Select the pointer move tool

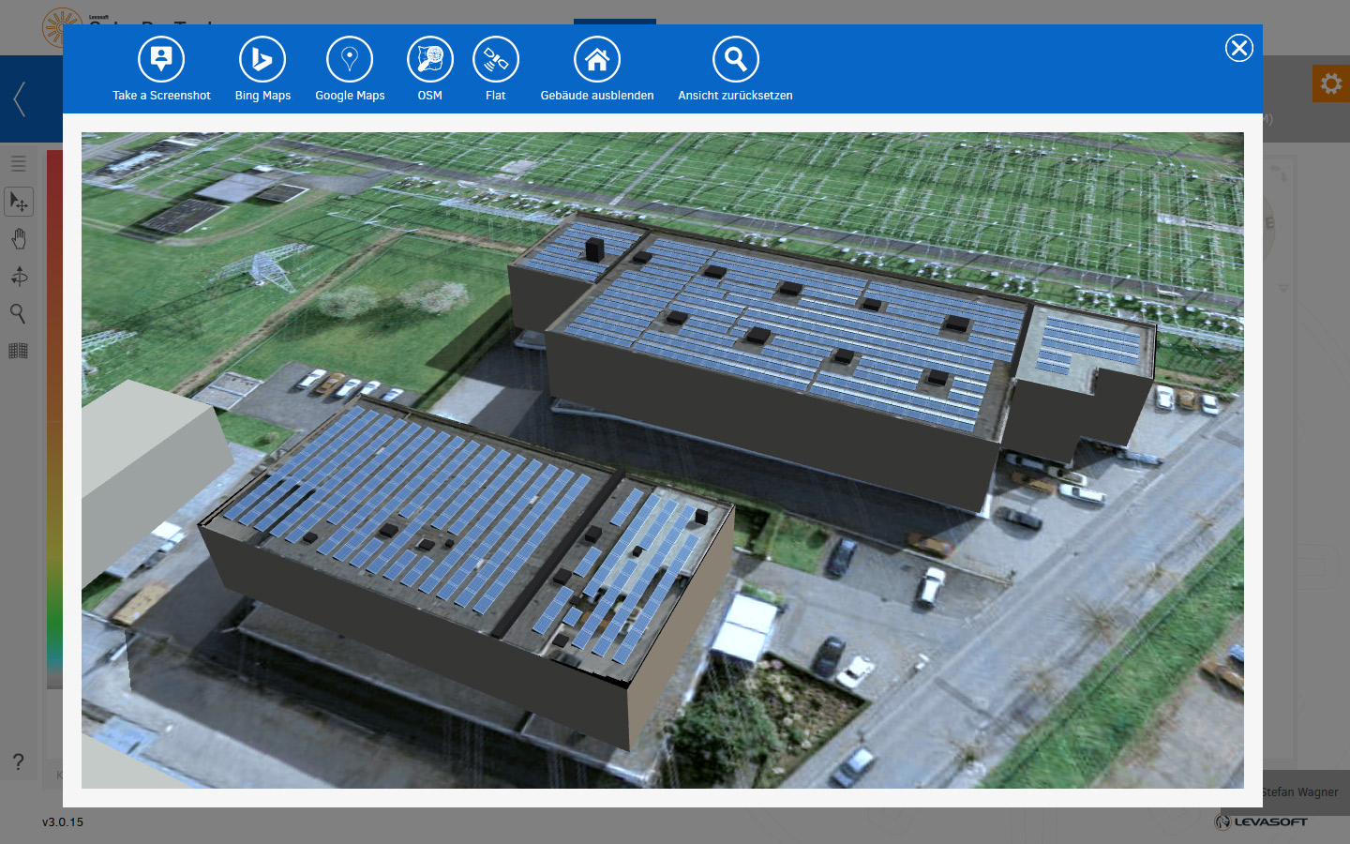point(19,202)
